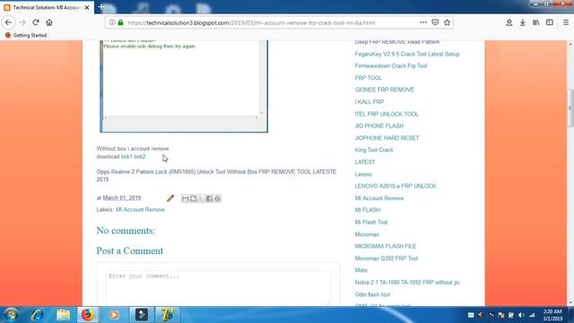574x323 pixels.
Task: Click the horizontal scrollbar in tool screenshot
Action: (181, 118)
